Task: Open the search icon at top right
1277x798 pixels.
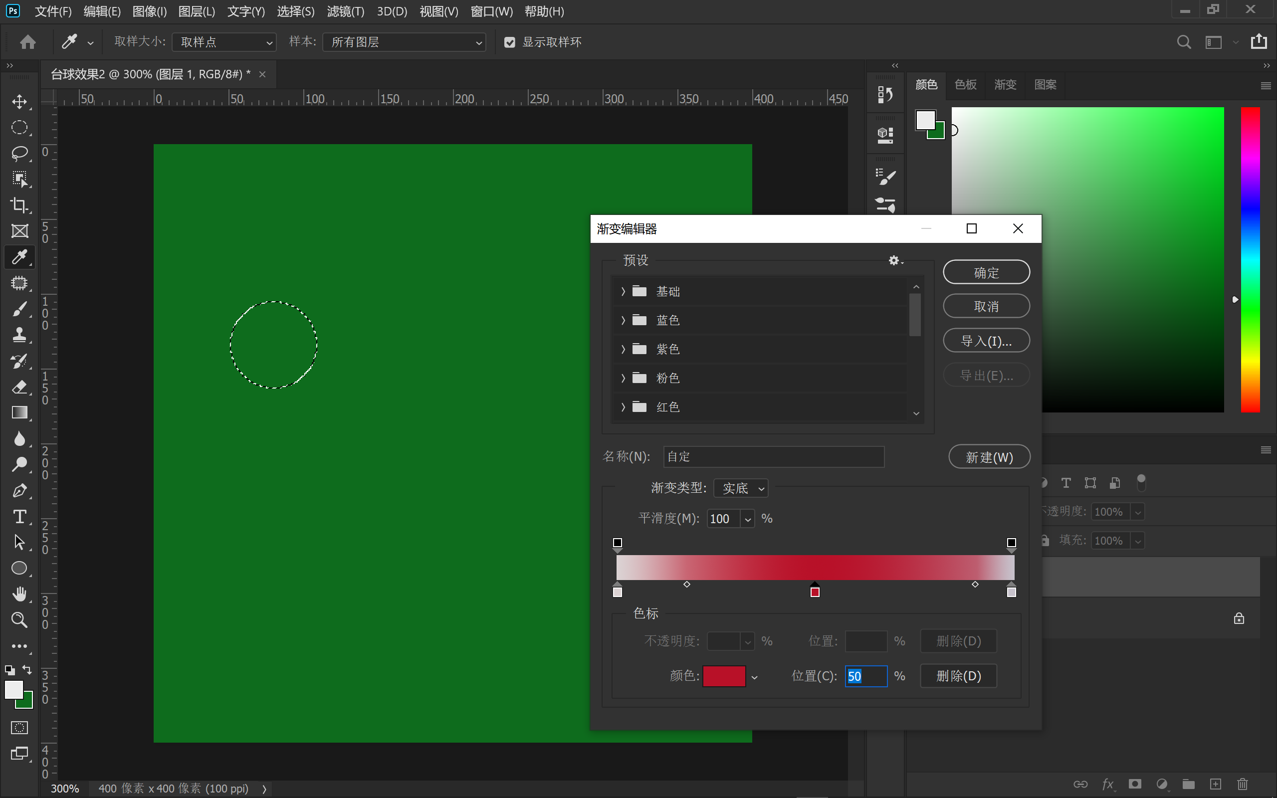Action: 1184,42
